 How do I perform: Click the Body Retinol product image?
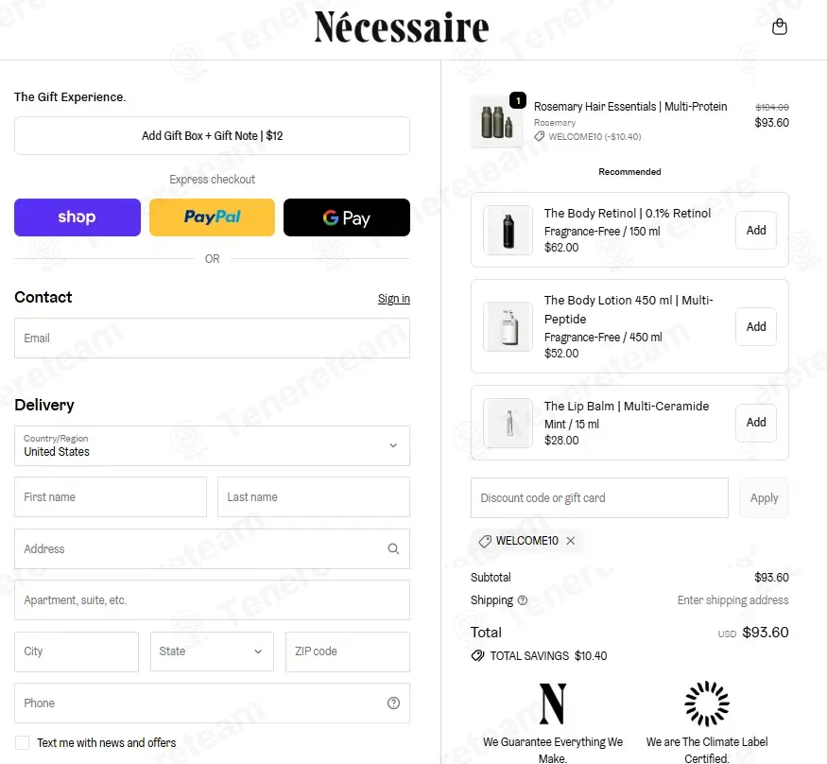tap(508, 231)
